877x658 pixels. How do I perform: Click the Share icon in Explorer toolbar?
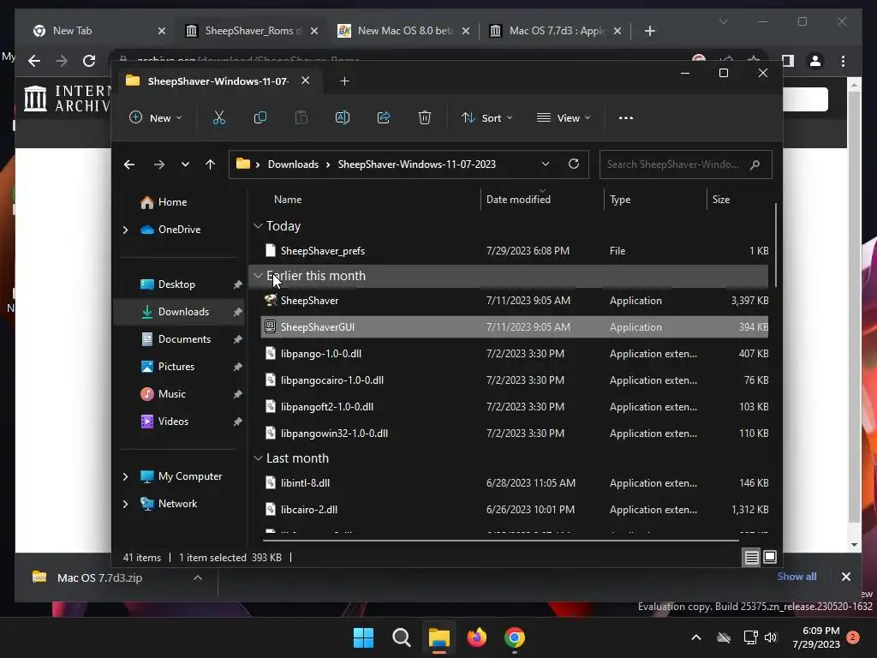384,118
